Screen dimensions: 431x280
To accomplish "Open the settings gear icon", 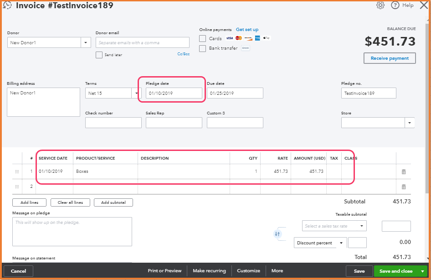I will [380, 5].
